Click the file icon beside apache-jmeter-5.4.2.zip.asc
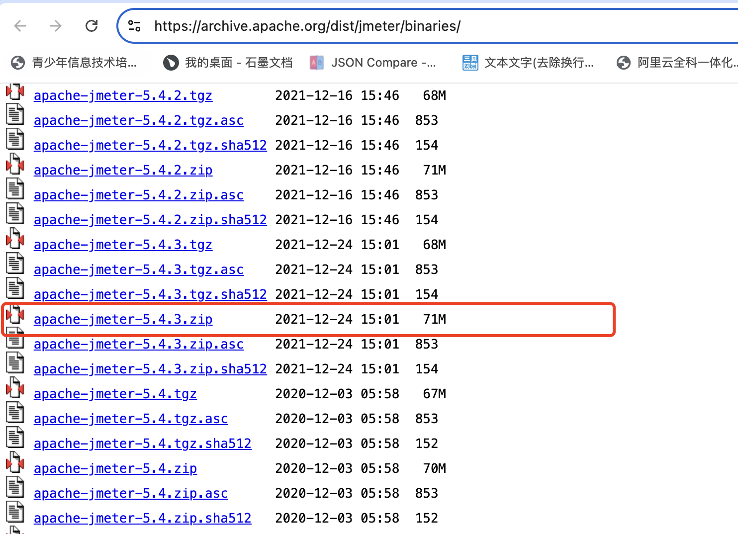 pos(15,188)
